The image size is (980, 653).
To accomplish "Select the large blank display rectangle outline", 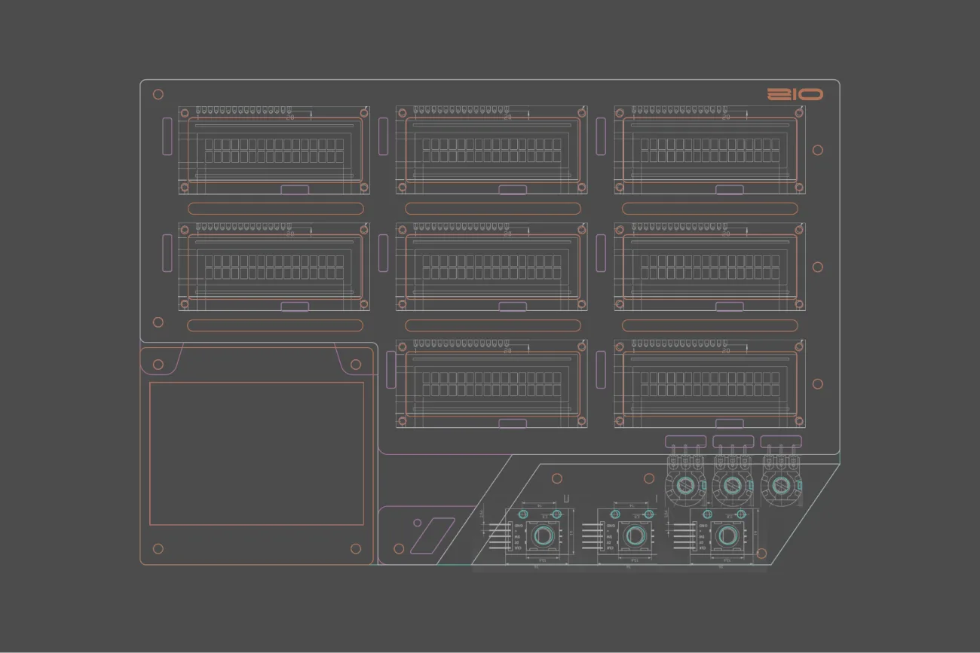I will (x=256, y=453).
